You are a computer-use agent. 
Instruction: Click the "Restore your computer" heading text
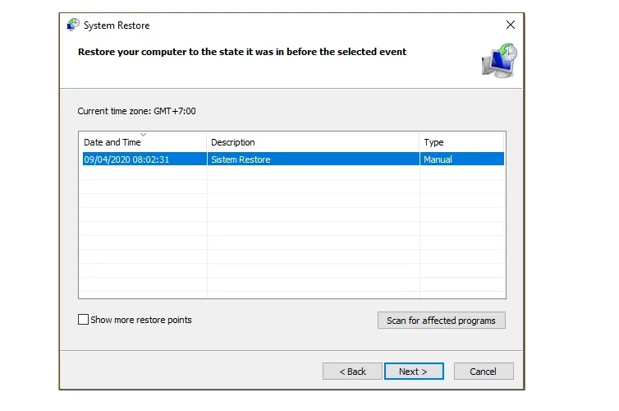click(x=242, y=52)
